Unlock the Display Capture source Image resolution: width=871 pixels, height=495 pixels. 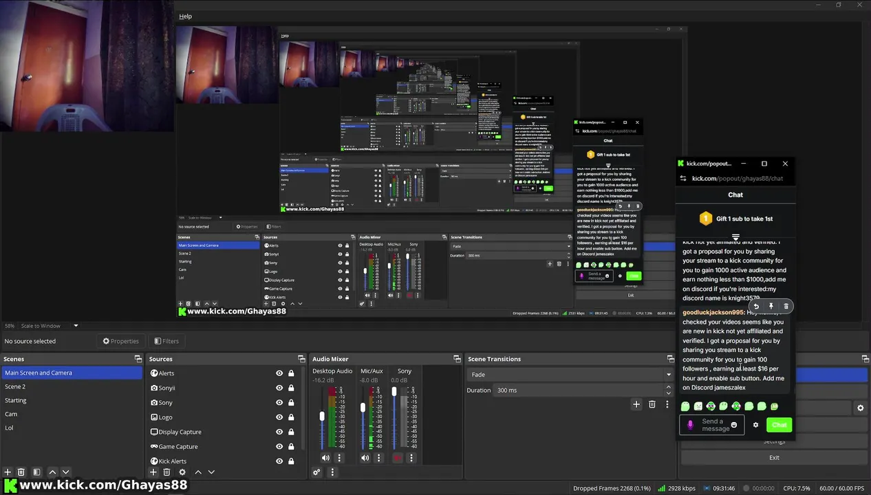pyautogui.click(x=291, y=432)
